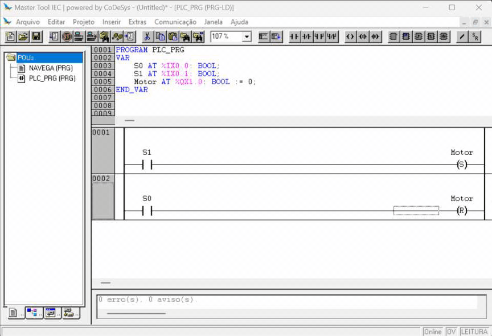The width and height of the screenshot is (492, 336).
Task: Click the Motor set coil (S)
Action: click(462, 165)
